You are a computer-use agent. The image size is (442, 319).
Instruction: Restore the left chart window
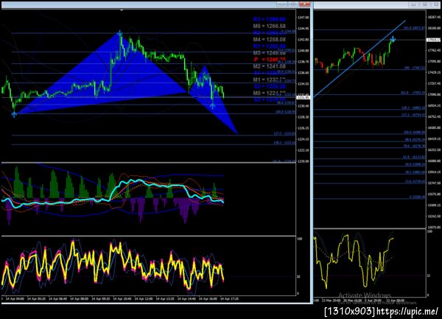[293, 4]
